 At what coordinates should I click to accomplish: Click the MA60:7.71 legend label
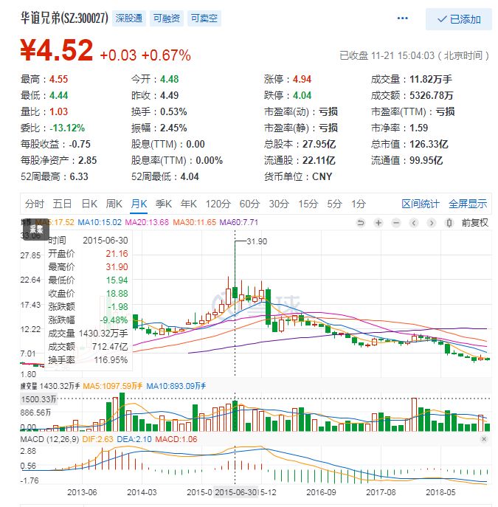[239, 222]
